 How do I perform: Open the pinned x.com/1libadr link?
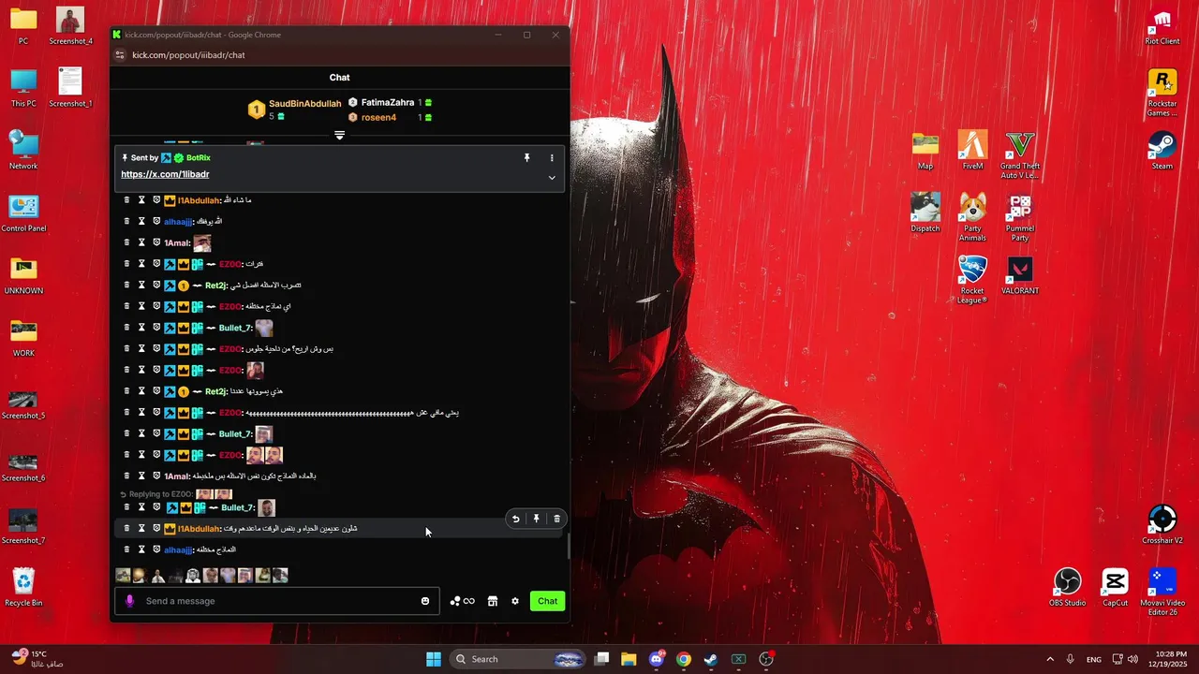click(x=165, y=174)
